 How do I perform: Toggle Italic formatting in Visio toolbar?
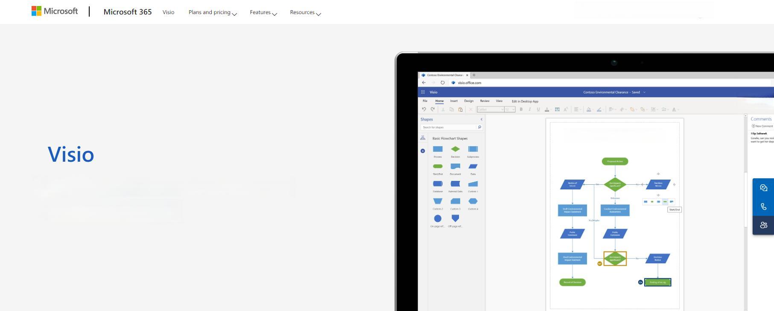coord(530,110)
